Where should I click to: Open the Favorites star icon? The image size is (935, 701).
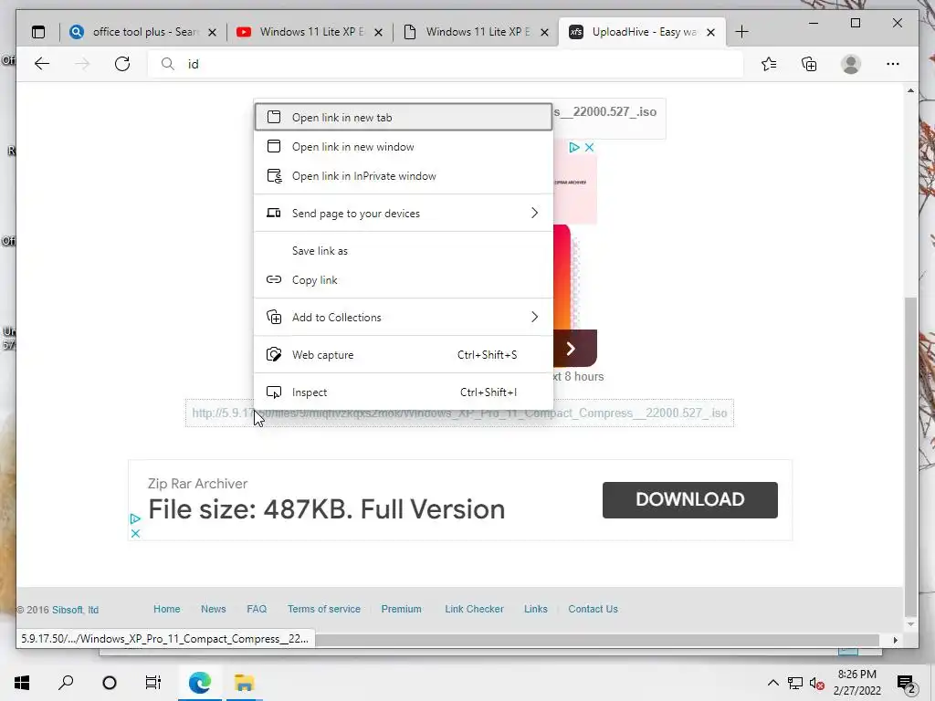(x=769, y=64)
